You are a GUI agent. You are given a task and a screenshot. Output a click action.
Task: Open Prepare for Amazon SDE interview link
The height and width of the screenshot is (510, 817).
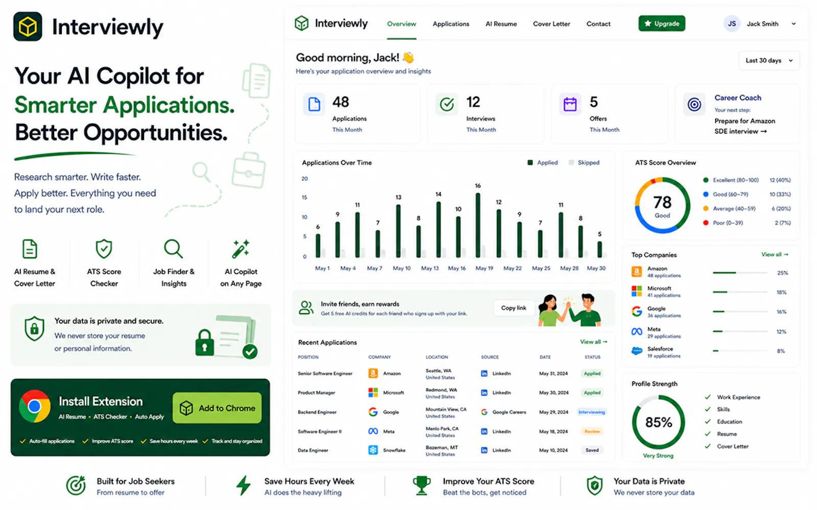coord(744,126)
